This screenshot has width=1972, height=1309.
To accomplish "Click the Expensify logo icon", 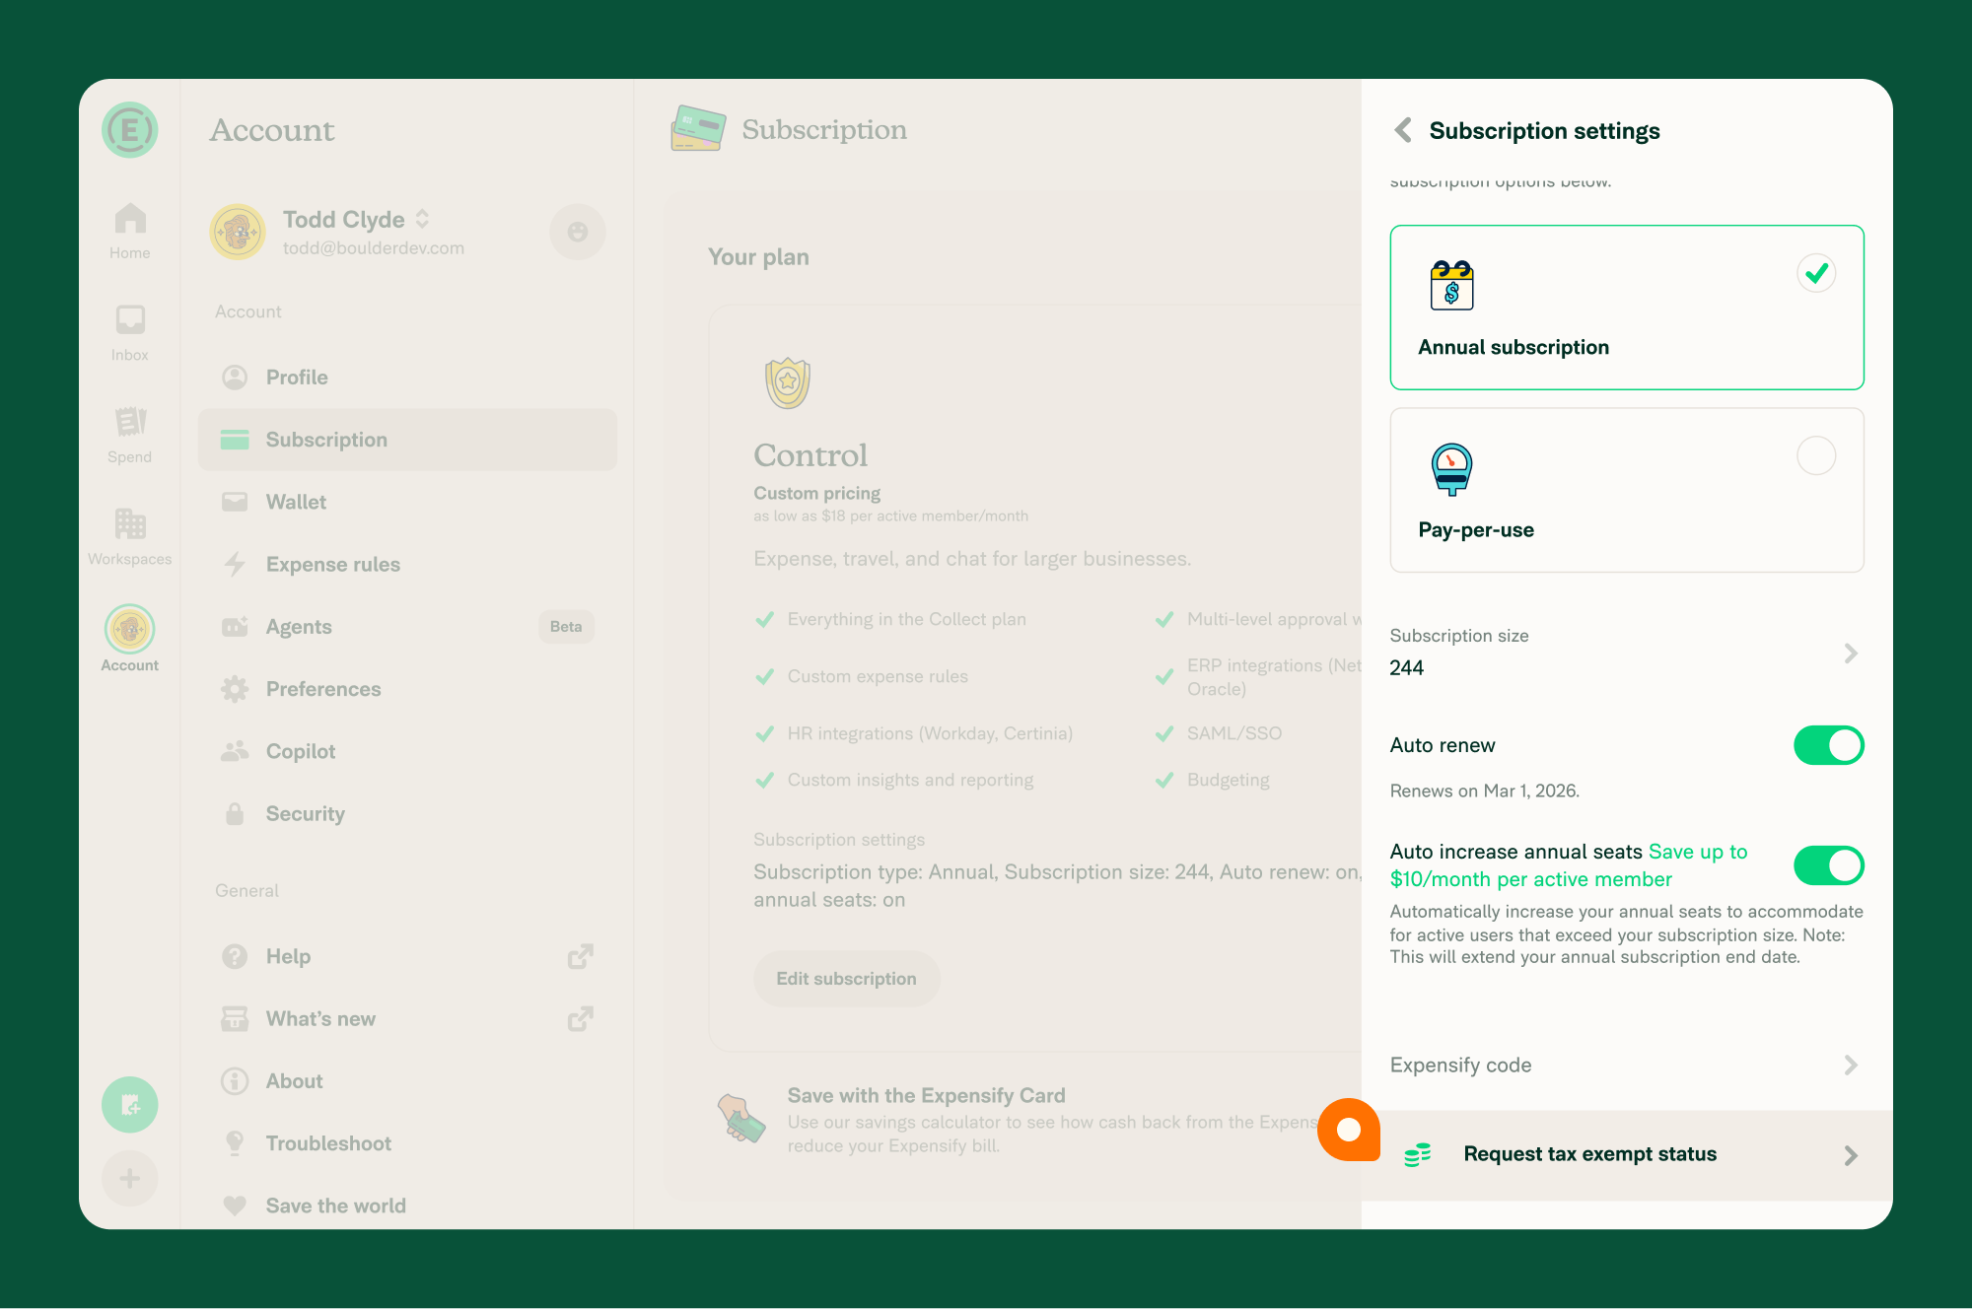I will point(130,130).
